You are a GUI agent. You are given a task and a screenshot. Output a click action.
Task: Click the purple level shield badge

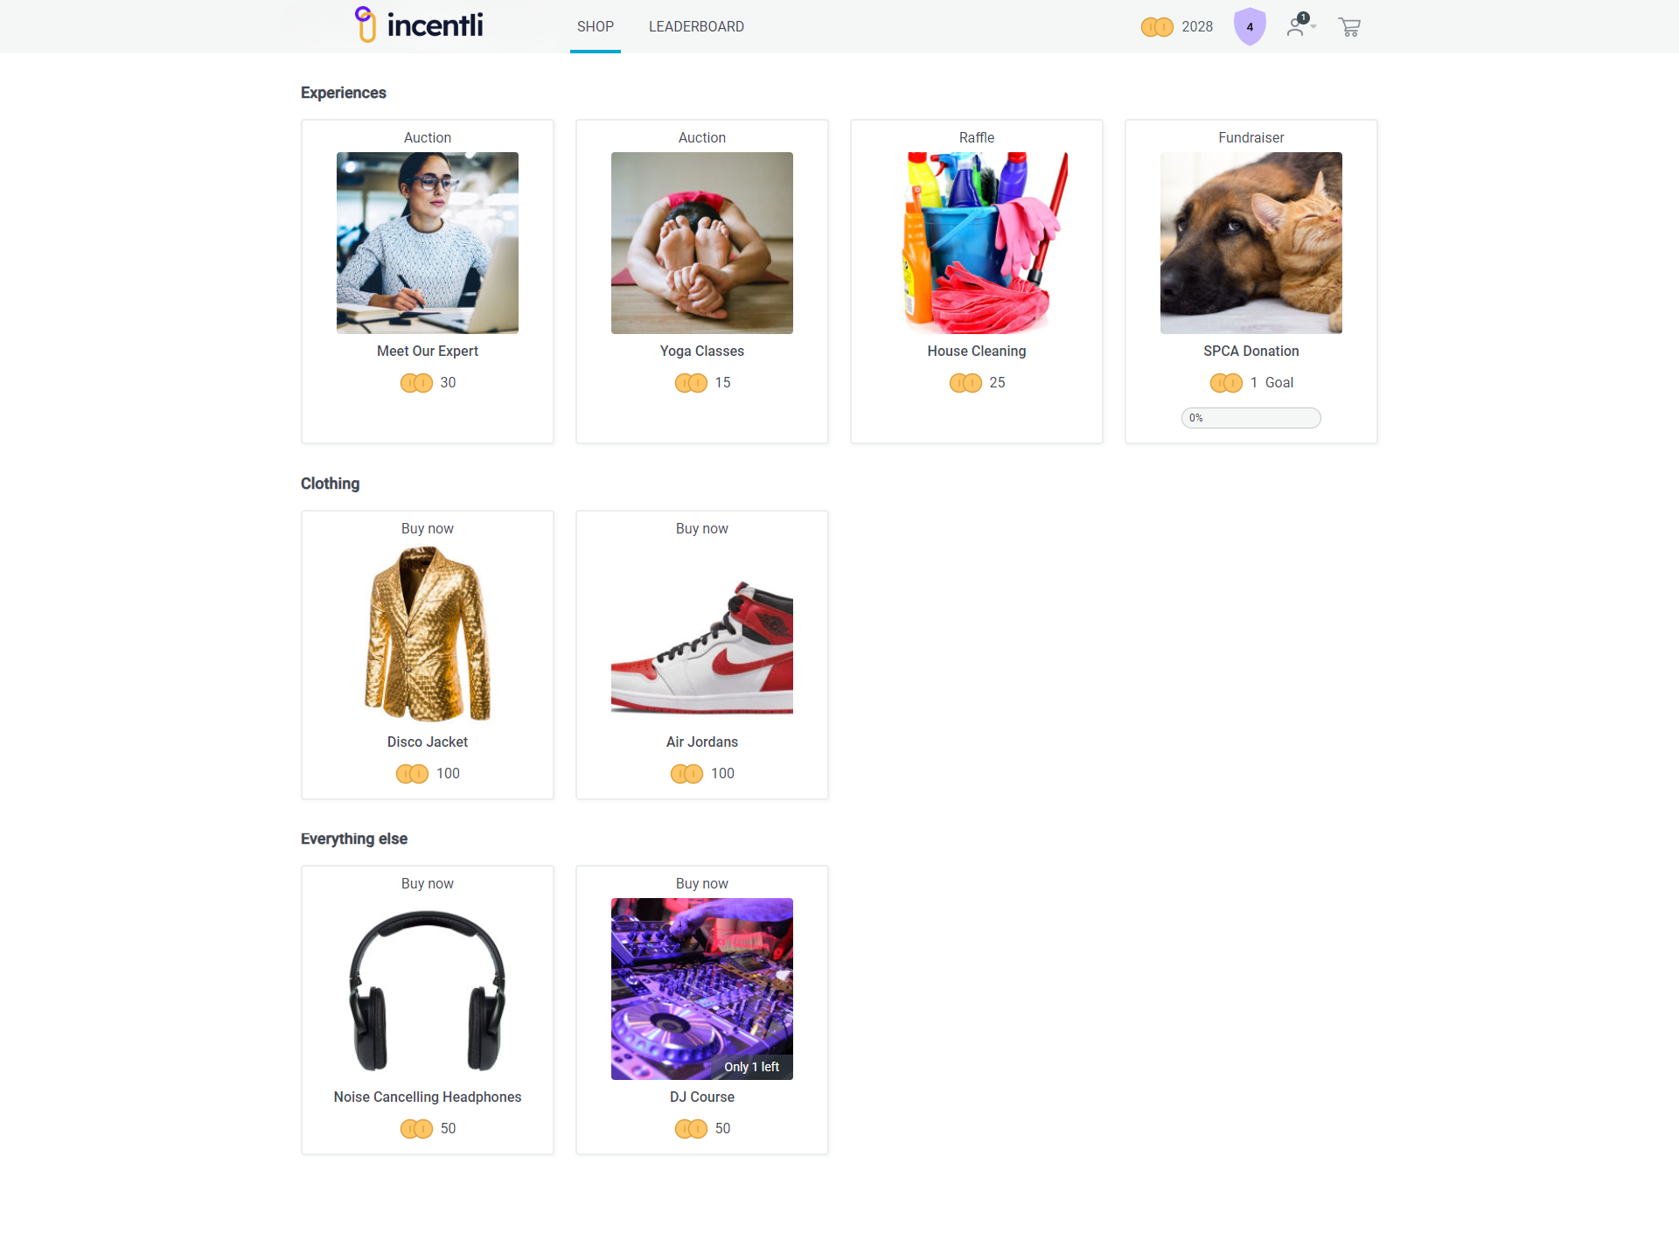click(x=1250, y=26)
